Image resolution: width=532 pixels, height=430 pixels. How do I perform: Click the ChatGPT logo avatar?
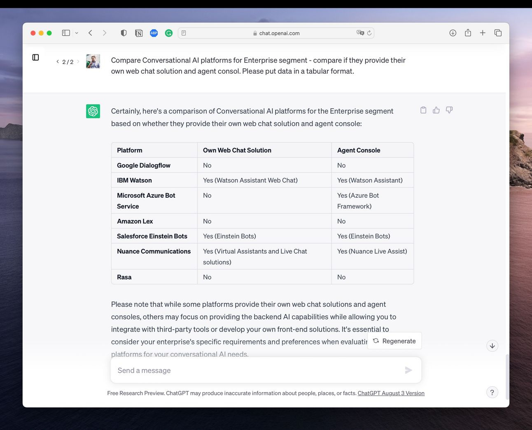[x=93, y=111]
